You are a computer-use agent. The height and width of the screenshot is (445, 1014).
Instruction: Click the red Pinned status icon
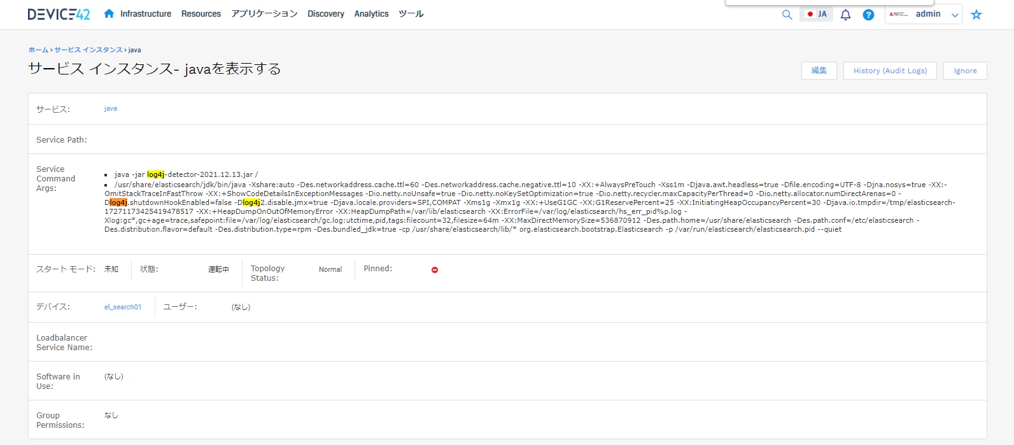(435, 270)
